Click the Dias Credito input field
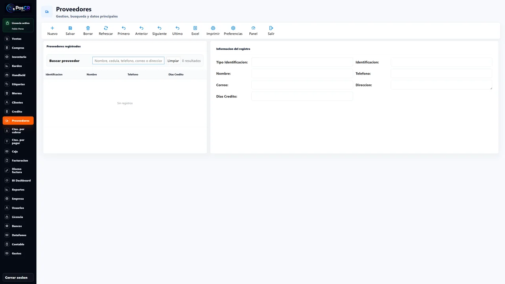The width and height of the screenshot is (505, 284). point(302,97)
